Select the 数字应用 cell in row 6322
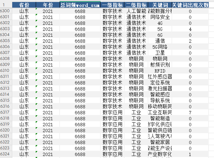The width and height of the screenshot is (214, 158). (112, 142)
